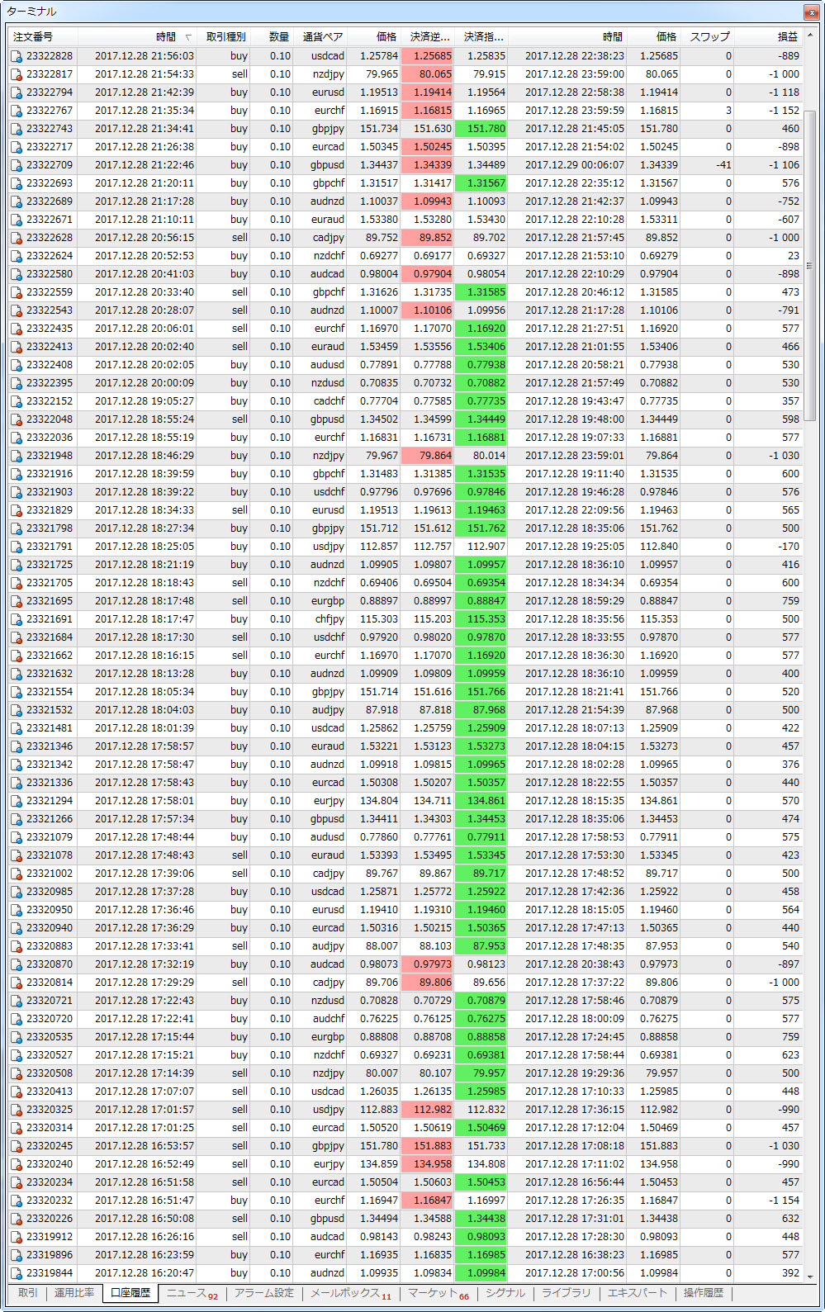Viewport: 825px width, 1312px height.
Task: Toggle sort arrow on the open 時間 column
Action: tap(188, 37)
